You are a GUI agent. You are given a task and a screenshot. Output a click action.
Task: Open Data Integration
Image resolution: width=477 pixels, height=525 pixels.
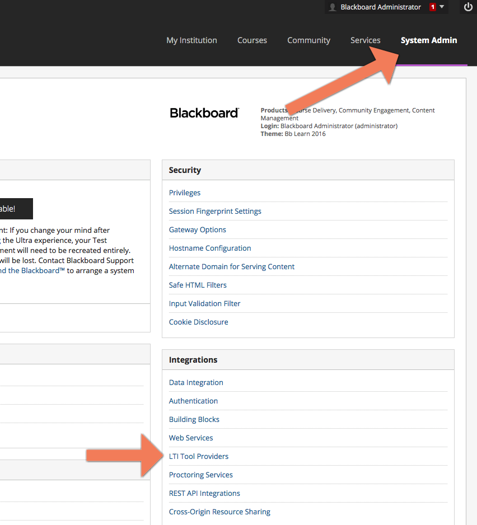tap(196, 382)
